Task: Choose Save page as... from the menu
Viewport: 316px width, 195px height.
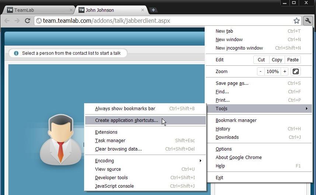Action: point(258,83)
